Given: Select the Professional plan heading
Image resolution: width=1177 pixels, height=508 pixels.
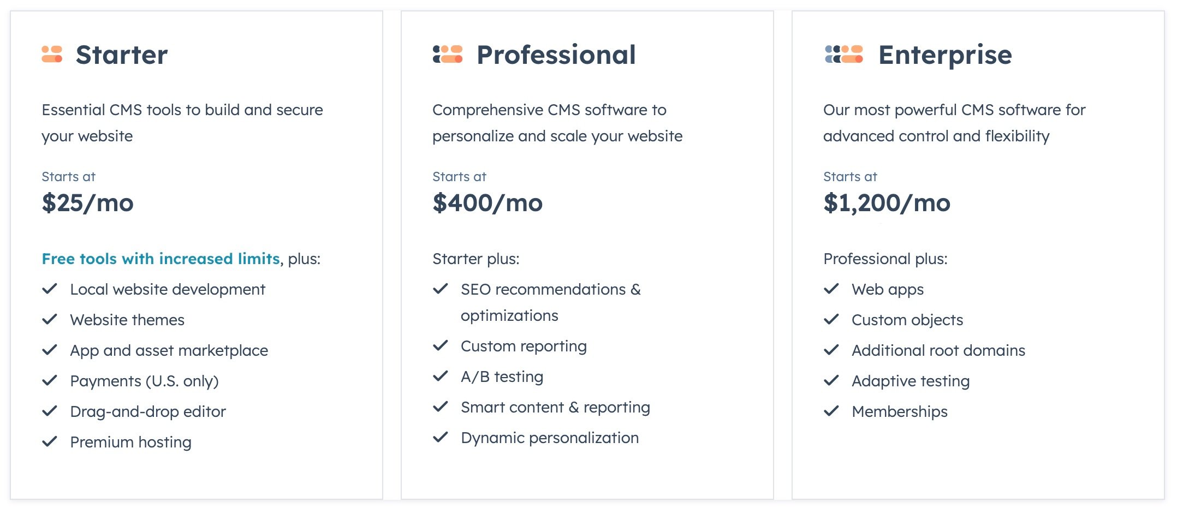Looking at the screenshot, I should (556, 55).
